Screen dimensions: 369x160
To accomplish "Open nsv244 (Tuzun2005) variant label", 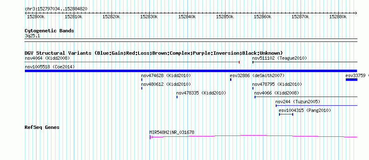I will point(298,102).
